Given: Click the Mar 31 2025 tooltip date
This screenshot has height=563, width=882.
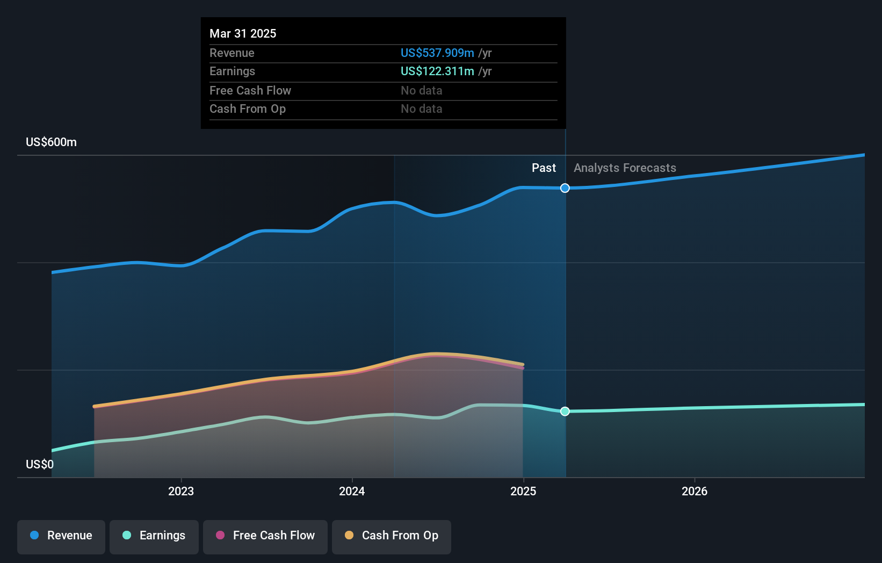Looking at the screenshot, I should pos(243,33).
